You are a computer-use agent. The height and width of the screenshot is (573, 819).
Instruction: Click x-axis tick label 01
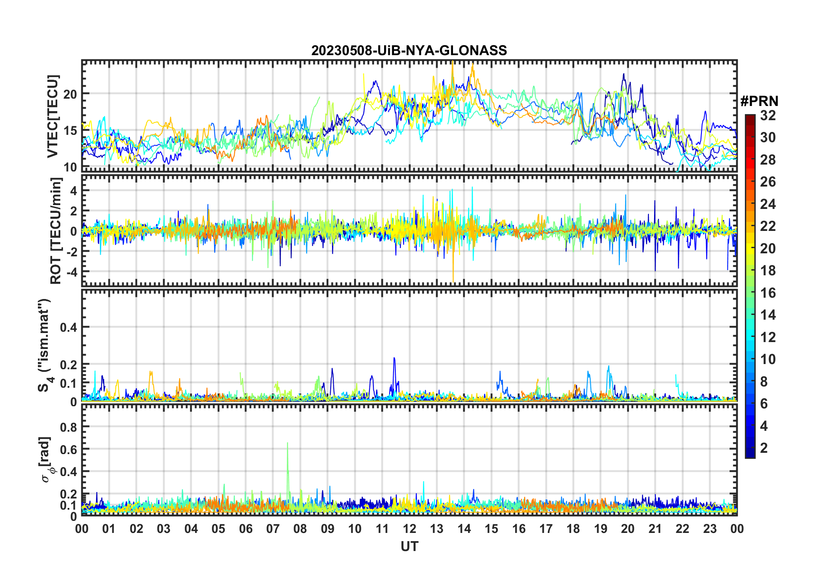point(109,529)
